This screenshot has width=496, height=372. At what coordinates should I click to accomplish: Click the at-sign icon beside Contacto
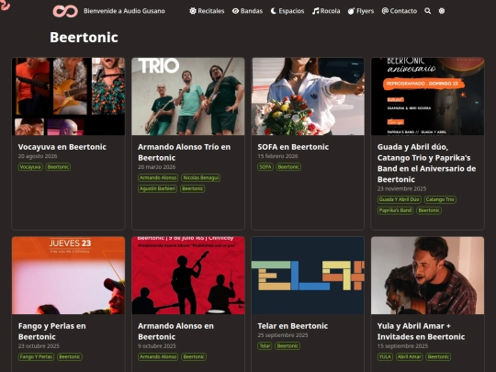[x=385, y=11]
